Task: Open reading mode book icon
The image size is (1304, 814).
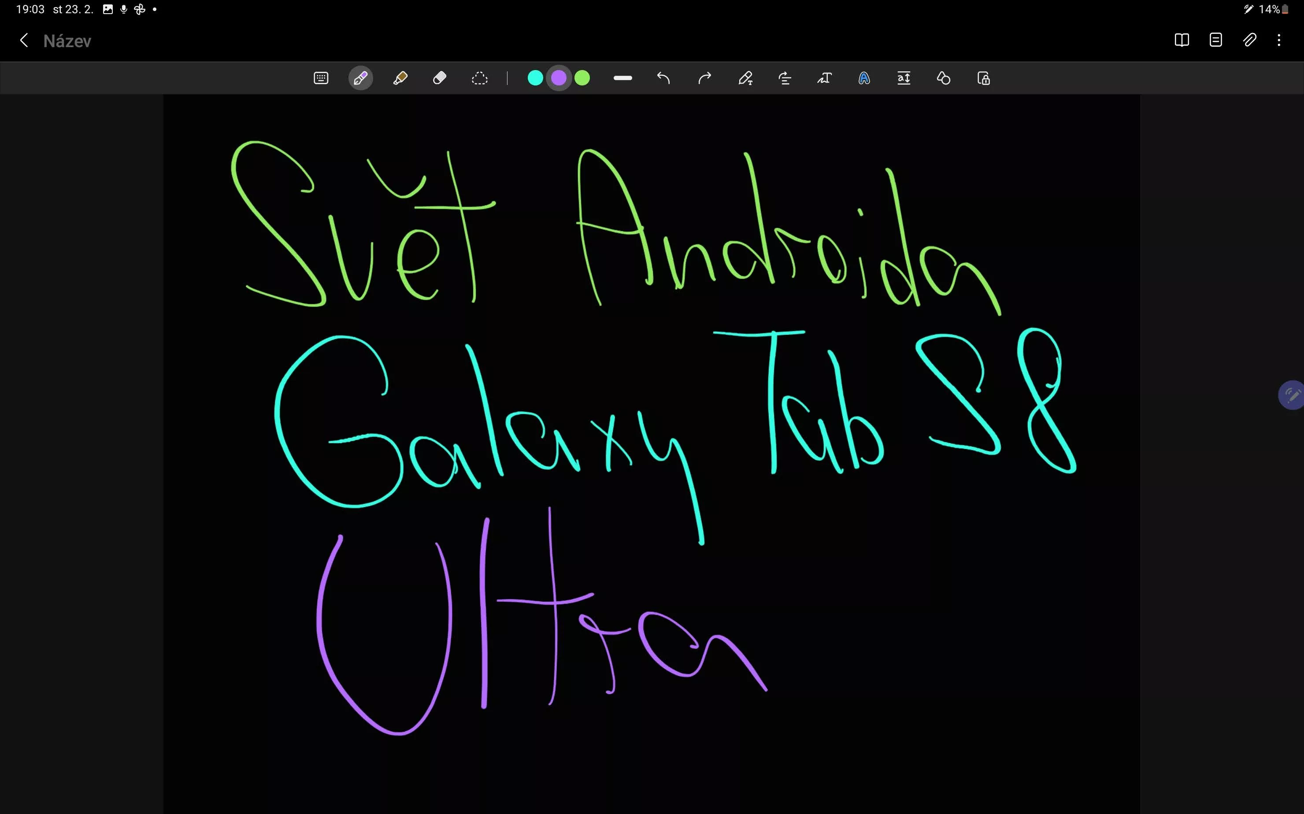Action: [1182, 40]
